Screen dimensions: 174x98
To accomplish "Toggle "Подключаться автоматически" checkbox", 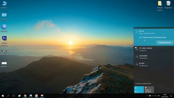I will click(140, 38).
